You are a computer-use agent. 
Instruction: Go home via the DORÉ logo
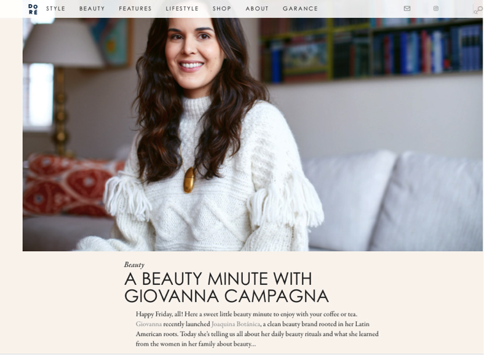point(33,9)
